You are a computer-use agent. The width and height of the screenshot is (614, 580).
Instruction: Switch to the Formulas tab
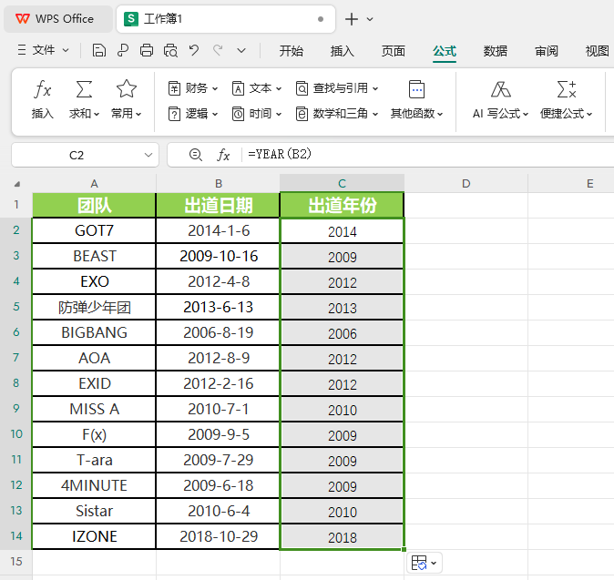(445, 51)
